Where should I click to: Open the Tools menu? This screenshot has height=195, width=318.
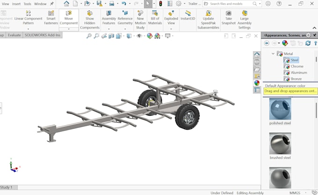pos(28,4)
